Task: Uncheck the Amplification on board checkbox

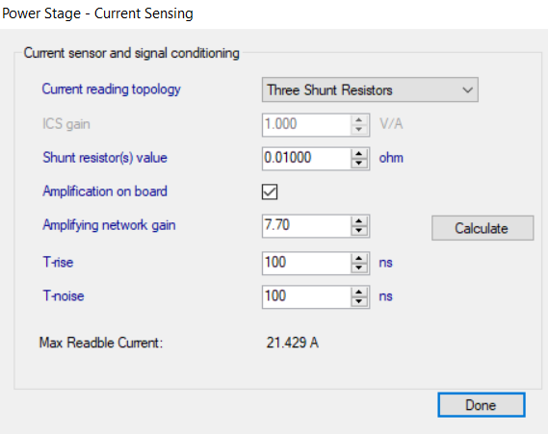Action: (270, 191)
